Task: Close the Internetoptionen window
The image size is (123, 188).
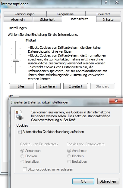Action: pos(117,2)
